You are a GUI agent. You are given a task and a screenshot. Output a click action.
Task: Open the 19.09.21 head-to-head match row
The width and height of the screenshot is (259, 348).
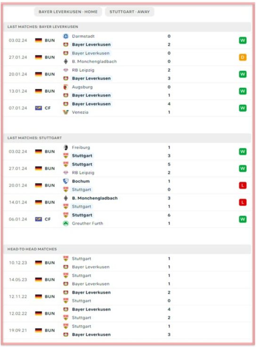pyautogui.click(x=128, y=331)
